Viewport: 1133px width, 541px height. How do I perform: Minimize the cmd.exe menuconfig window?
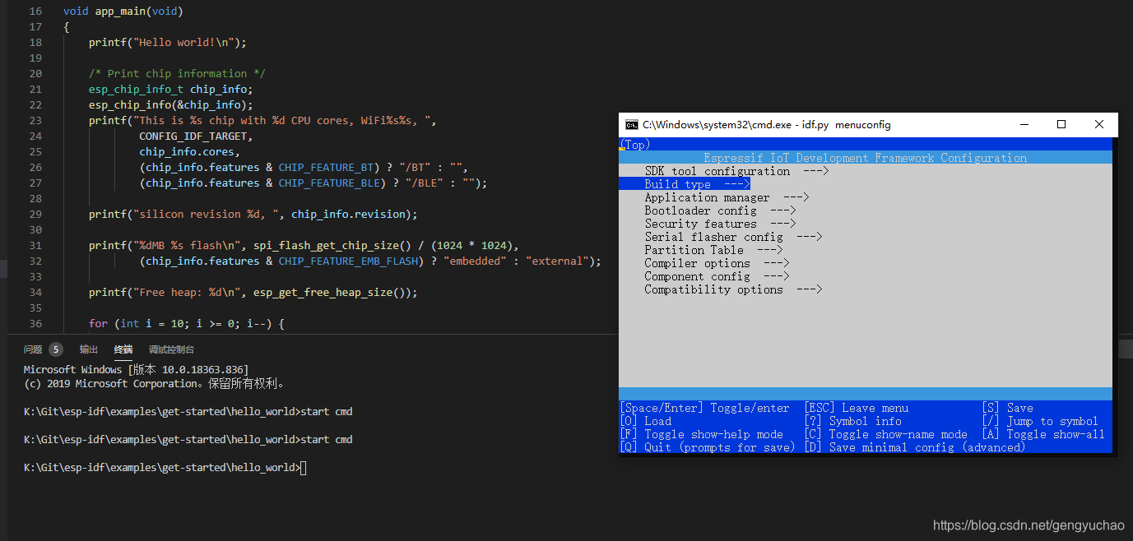[x=1024, y=125]
